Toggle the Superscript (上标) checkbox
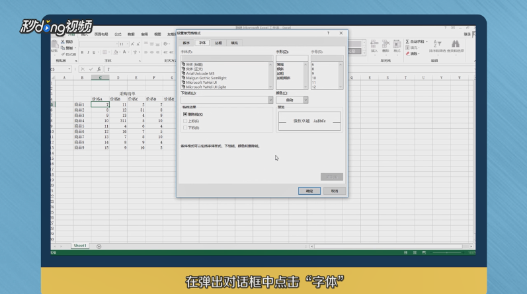The width and height of the screenshot is (527, 294). (x=185, y=121)
